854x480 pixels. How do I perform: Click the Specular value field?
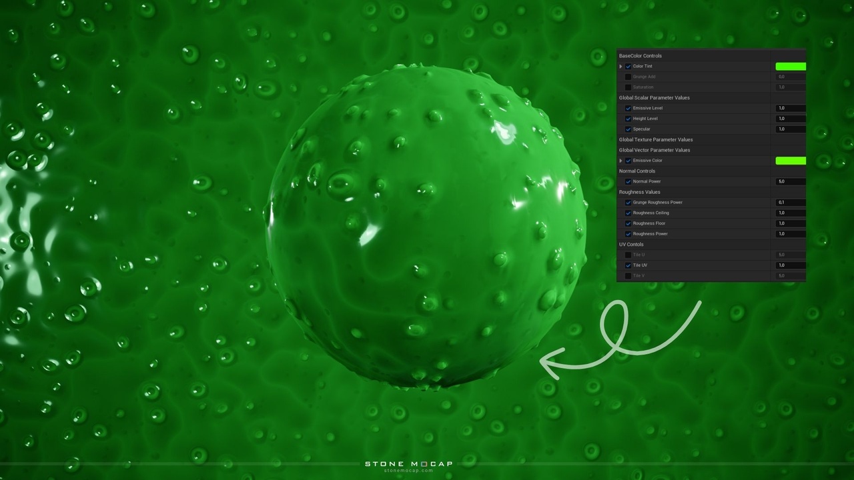point(791,129)
